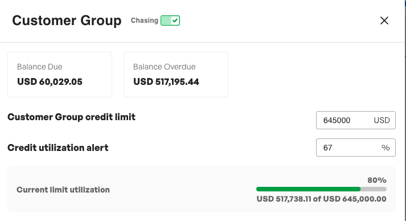The image size is (406, 221).
Task: Toggle the Chasing switch off
Action: click(x=170, y=21)
